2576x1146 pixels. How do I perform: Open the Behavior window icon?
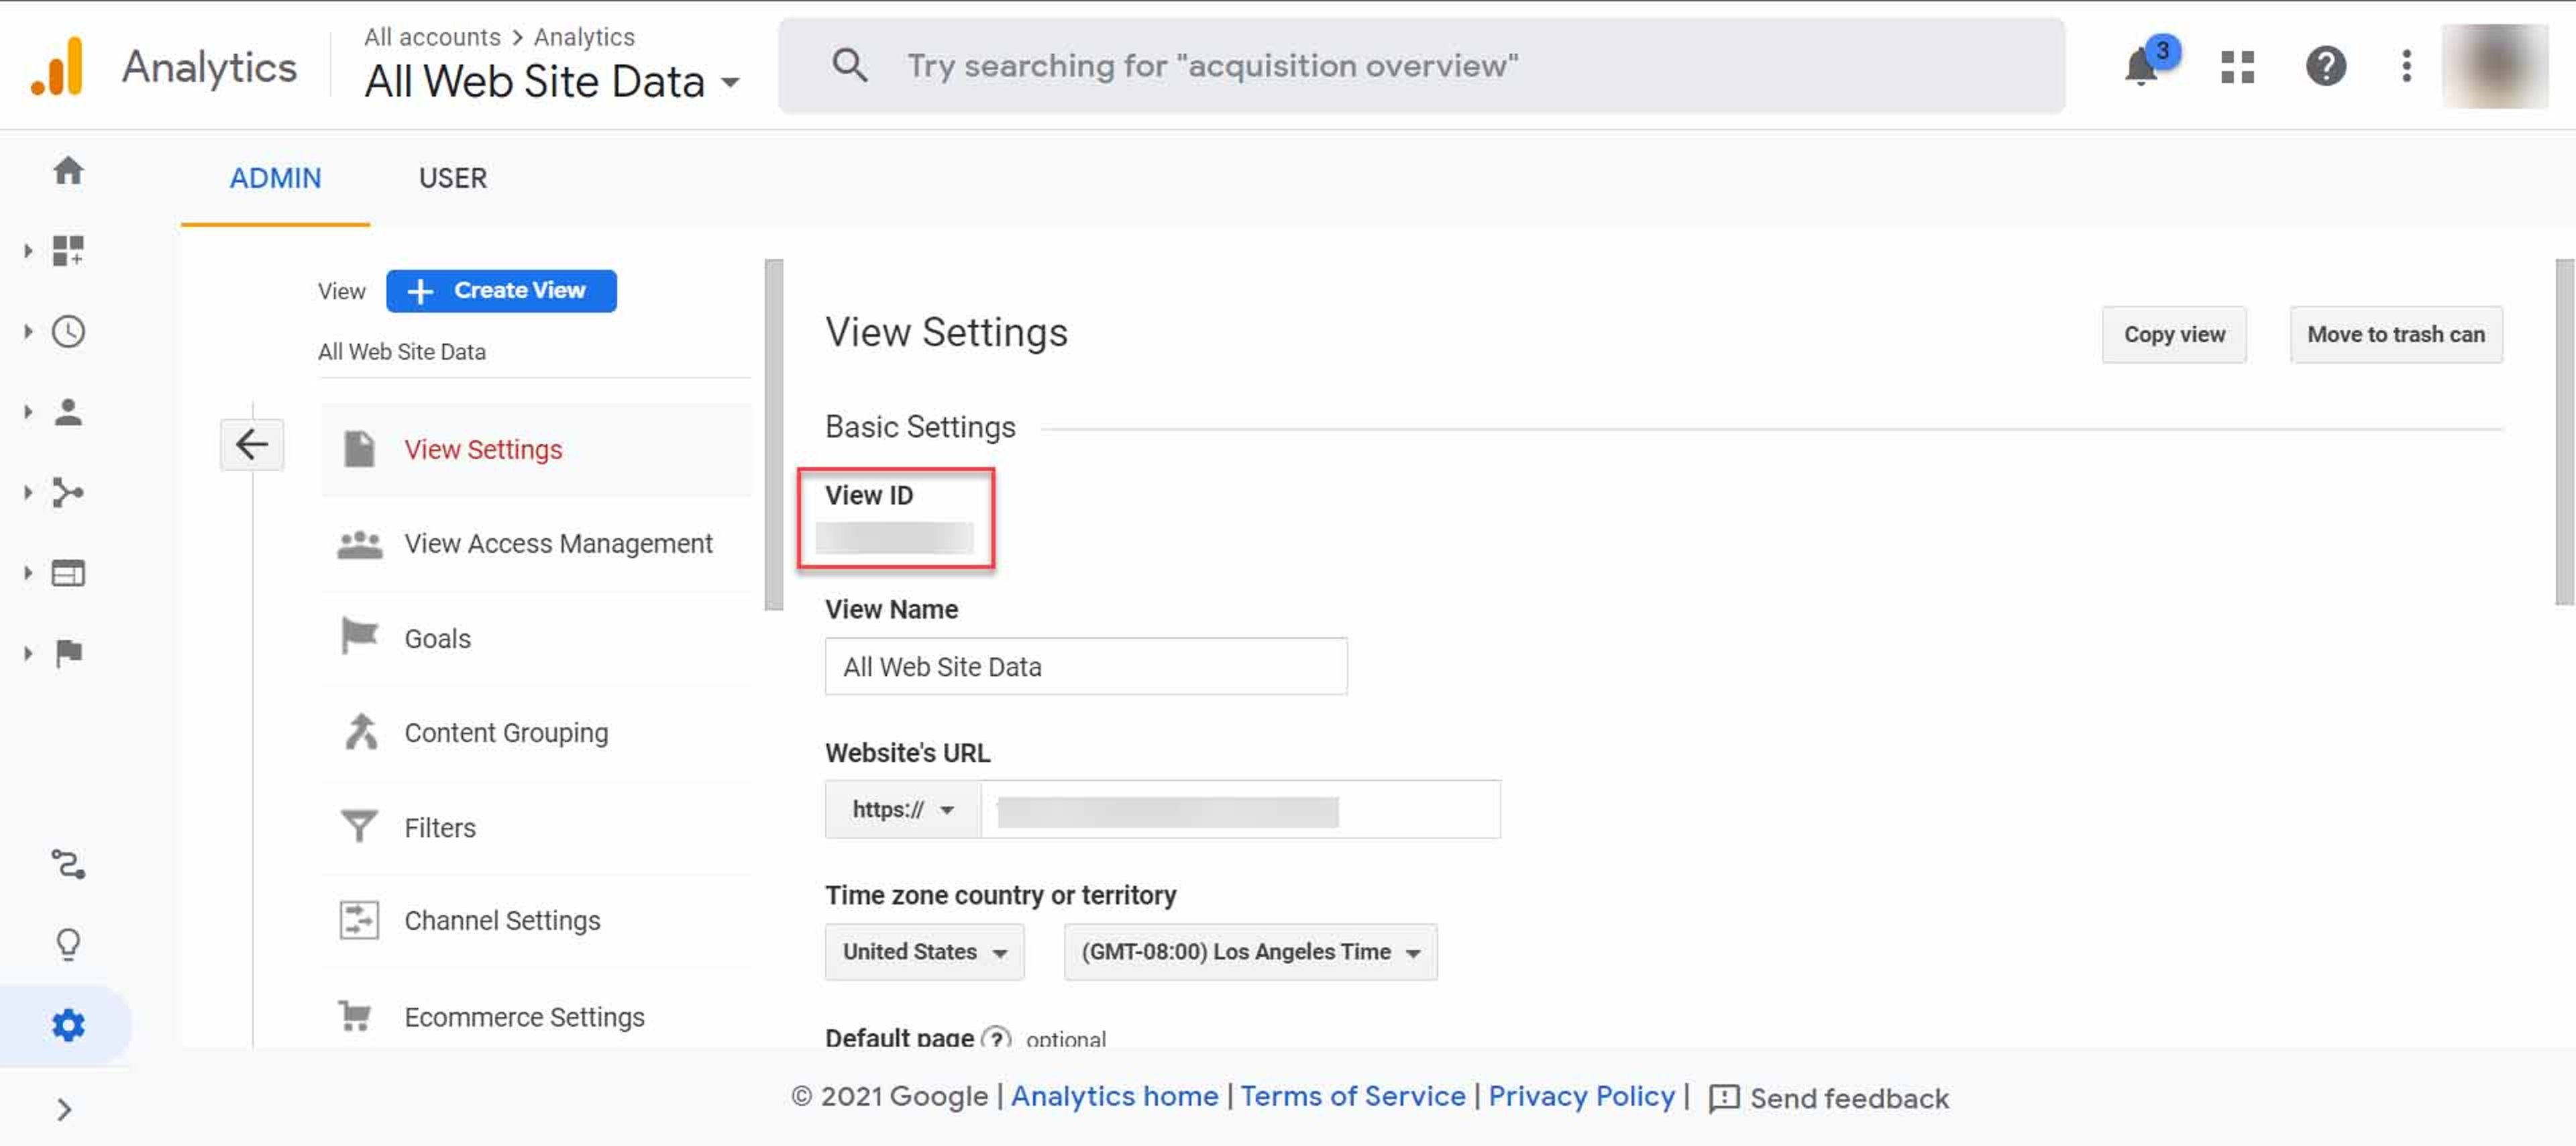tap(68, 573)
